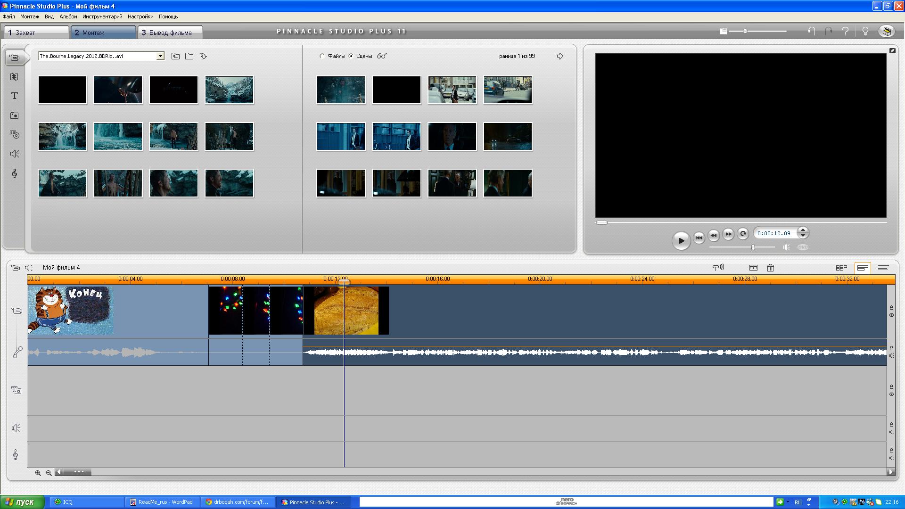Open the Windows пуск start button
Image resolution: width=905 pixels, height=509 pixels.
point(23,502)
